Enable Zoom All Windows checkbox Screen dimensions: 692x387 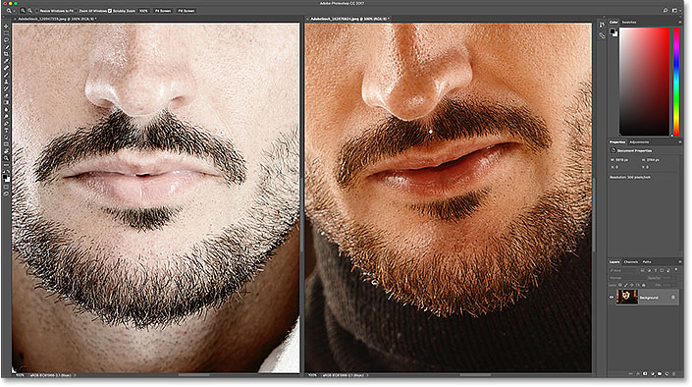point(77,11)
